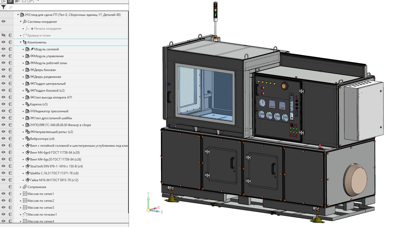This screenshot has height=227, width=400.
Task: Toggle visibility of Виброопора (x4)
Action: pyautogui.click(x=3, y=139)
